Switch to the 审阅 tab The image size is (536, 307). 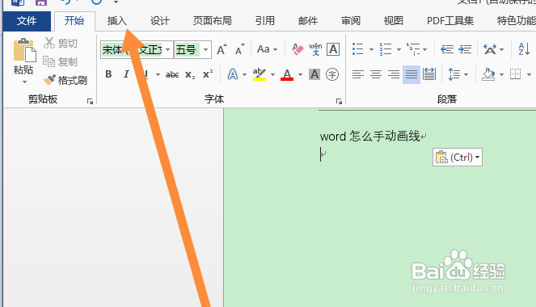pyautogui.click(x=351, y=21)
